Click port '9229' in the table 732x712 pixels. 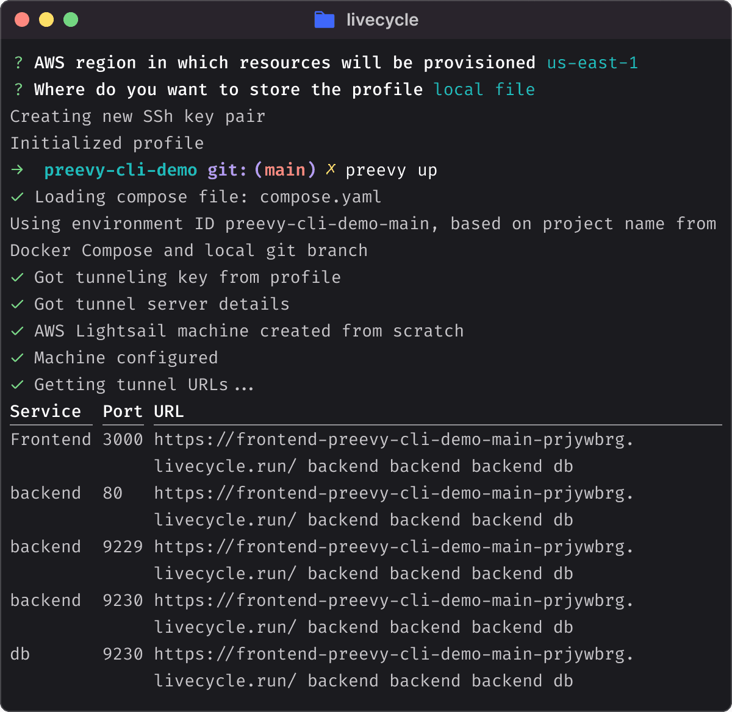pos(123,547)
